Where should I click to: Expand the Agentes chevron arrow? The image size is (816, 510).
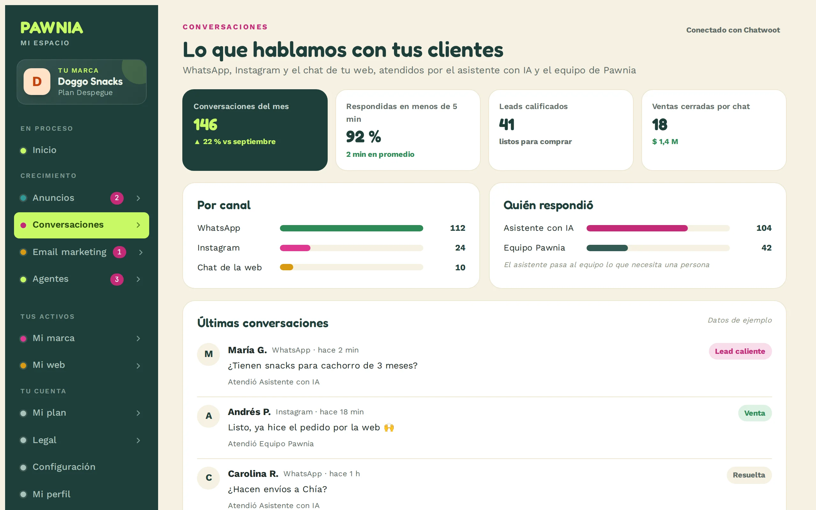click(x=138, y=279)
